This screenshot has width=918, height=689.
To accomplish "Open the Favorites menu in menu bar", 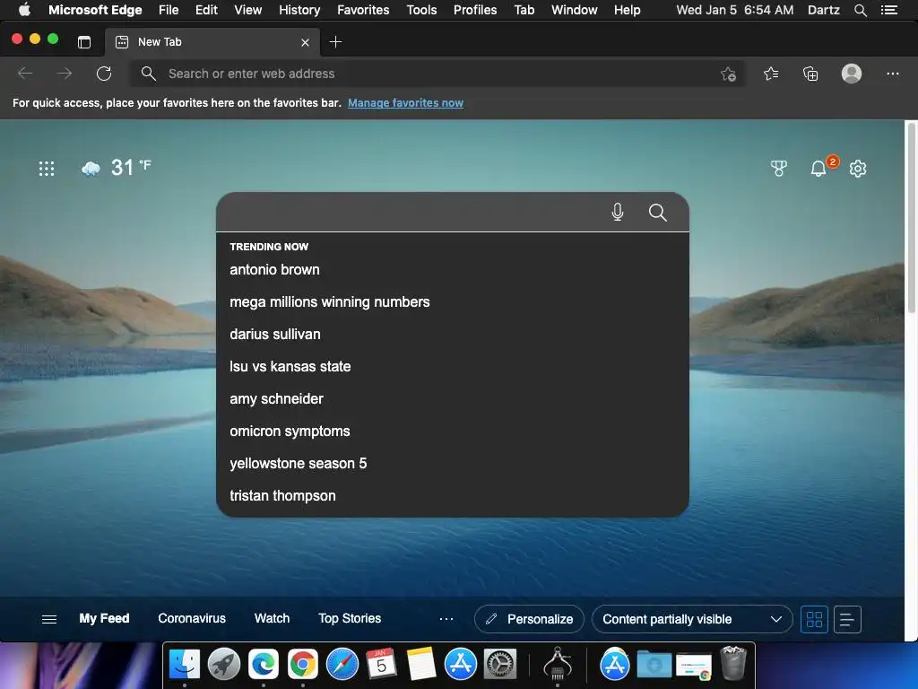I will pos(363,10).
